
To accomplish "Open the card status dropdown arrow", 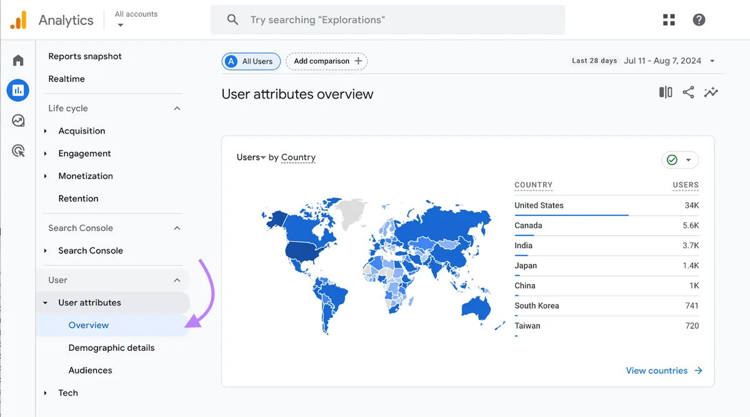I will [x=688, y=160].
